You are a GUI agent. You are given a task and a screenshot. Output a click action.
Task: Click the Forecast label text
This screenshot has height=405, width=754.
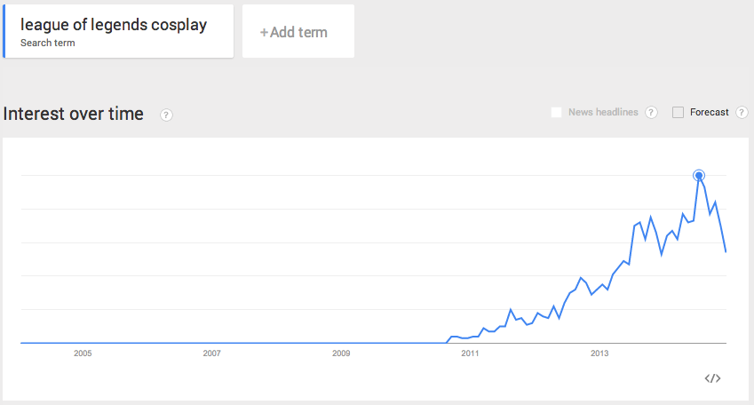point(709,113)
